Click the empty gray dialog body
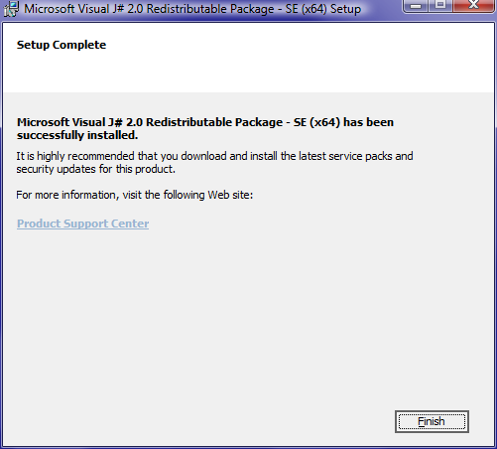The image size is (497, 449). coord(248,315)
